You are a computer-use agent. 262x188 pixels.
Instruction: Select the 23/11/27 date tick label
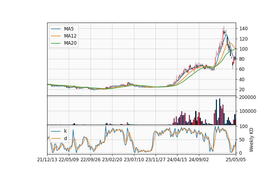point(156,160)
